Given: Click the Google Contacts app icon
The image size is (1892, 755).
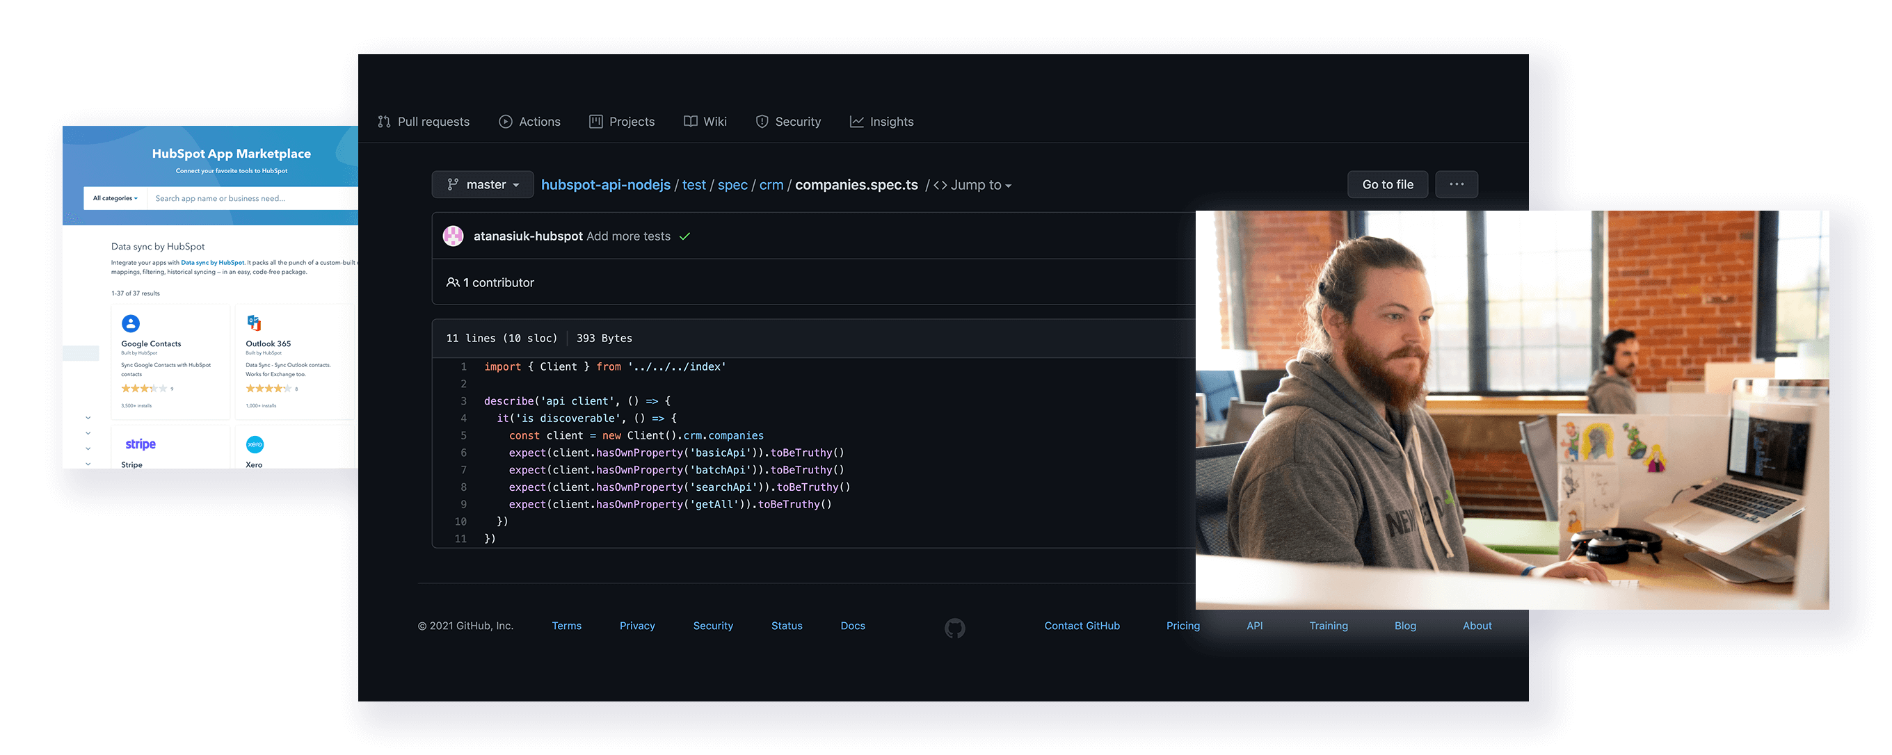Looking at the screenshot, I should point(131,323).
